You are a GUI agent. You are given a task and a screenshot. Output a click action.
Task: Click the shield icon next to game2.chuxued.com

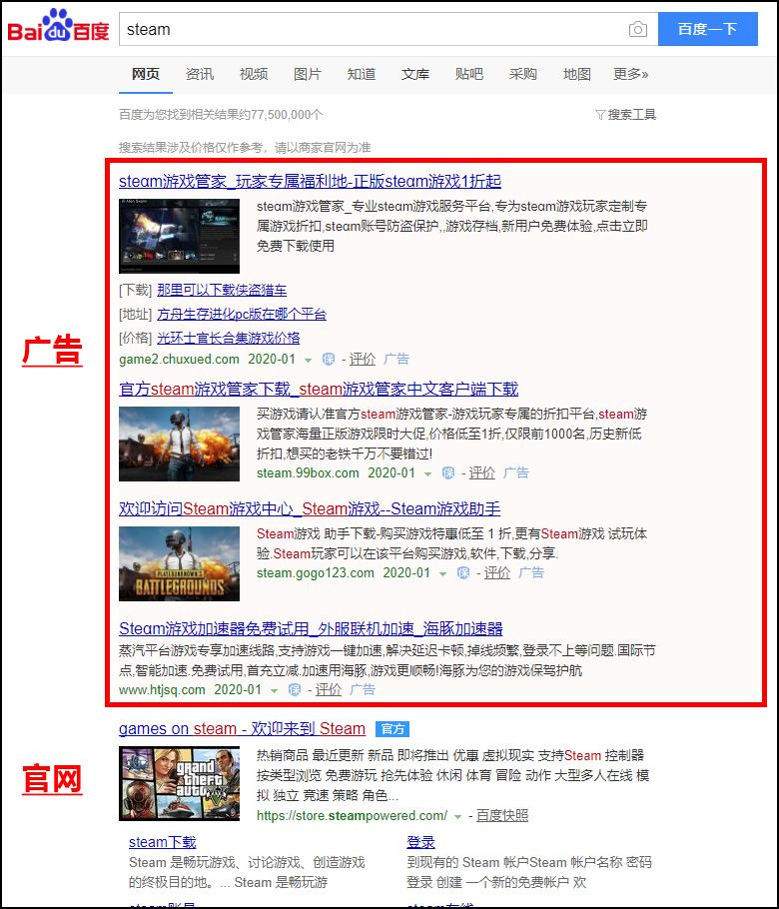pyautogui.click(x=328, y=360)
